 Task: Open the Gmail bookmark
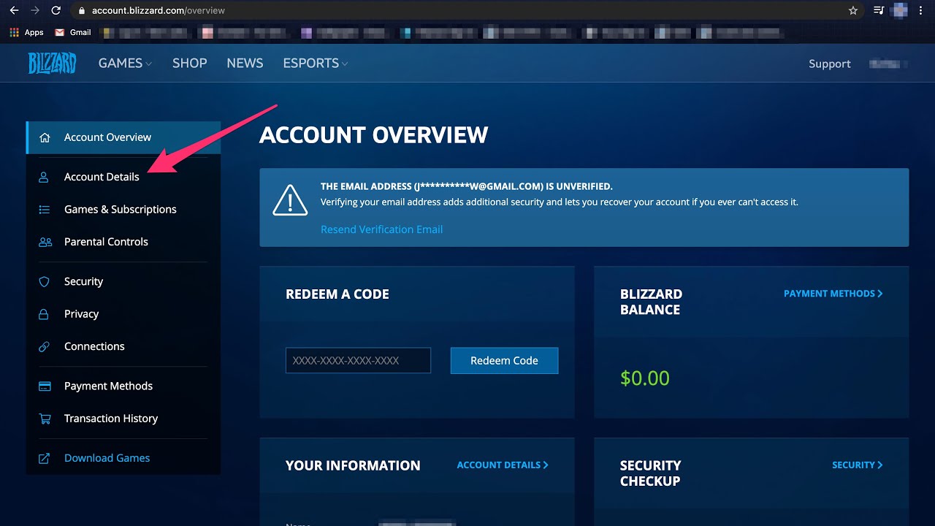tap(73, 32)
